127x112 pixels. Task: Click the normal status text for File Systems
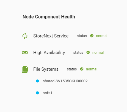(x=92, y=69)
